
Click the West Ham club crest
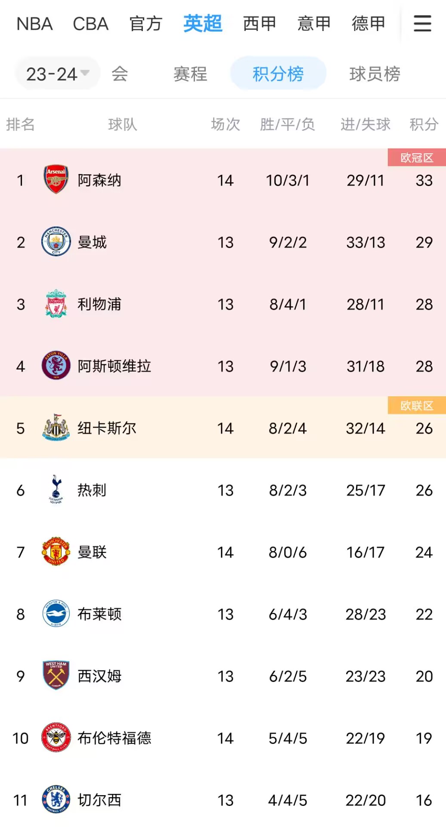56,676
